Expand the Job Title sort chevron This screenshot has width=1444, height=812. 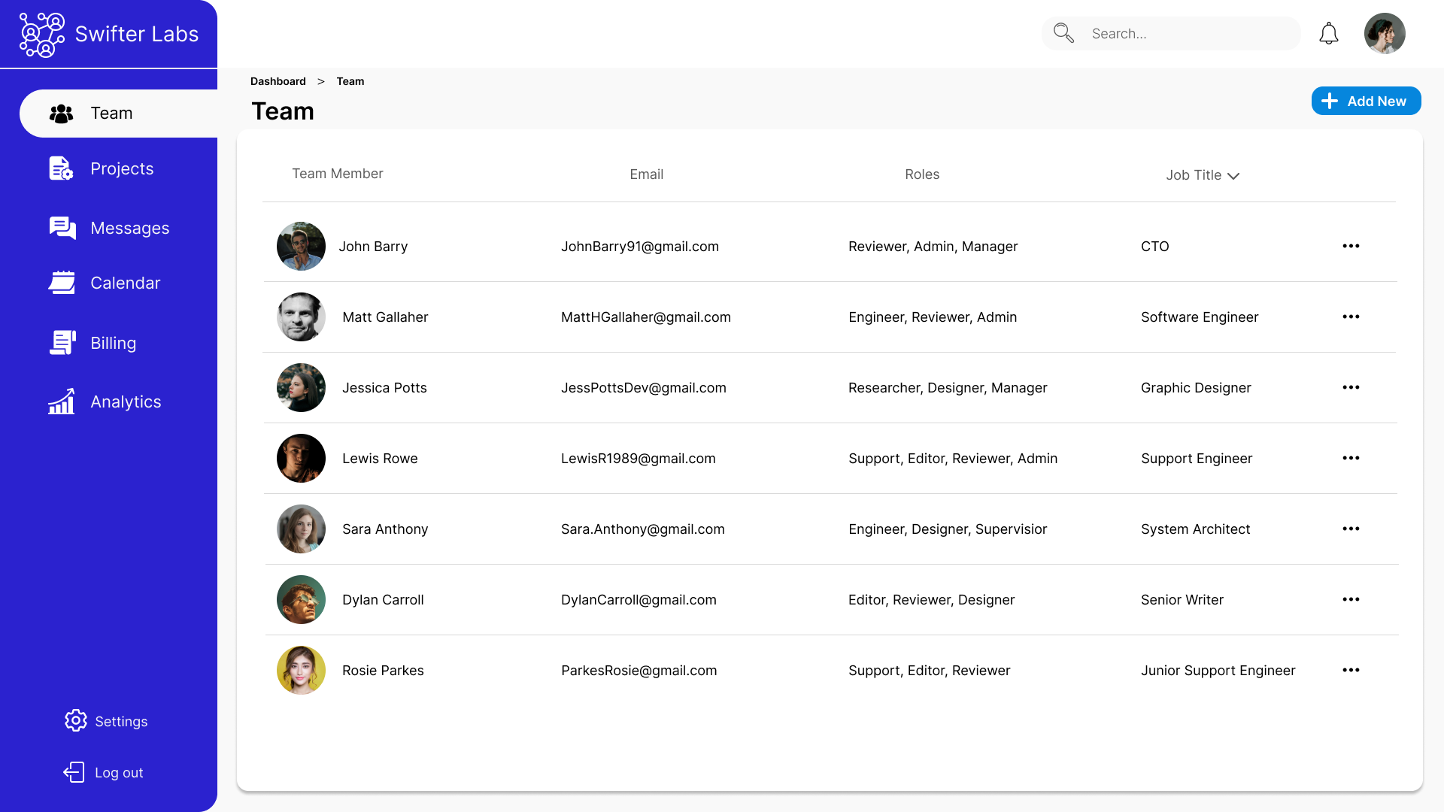1233,176
